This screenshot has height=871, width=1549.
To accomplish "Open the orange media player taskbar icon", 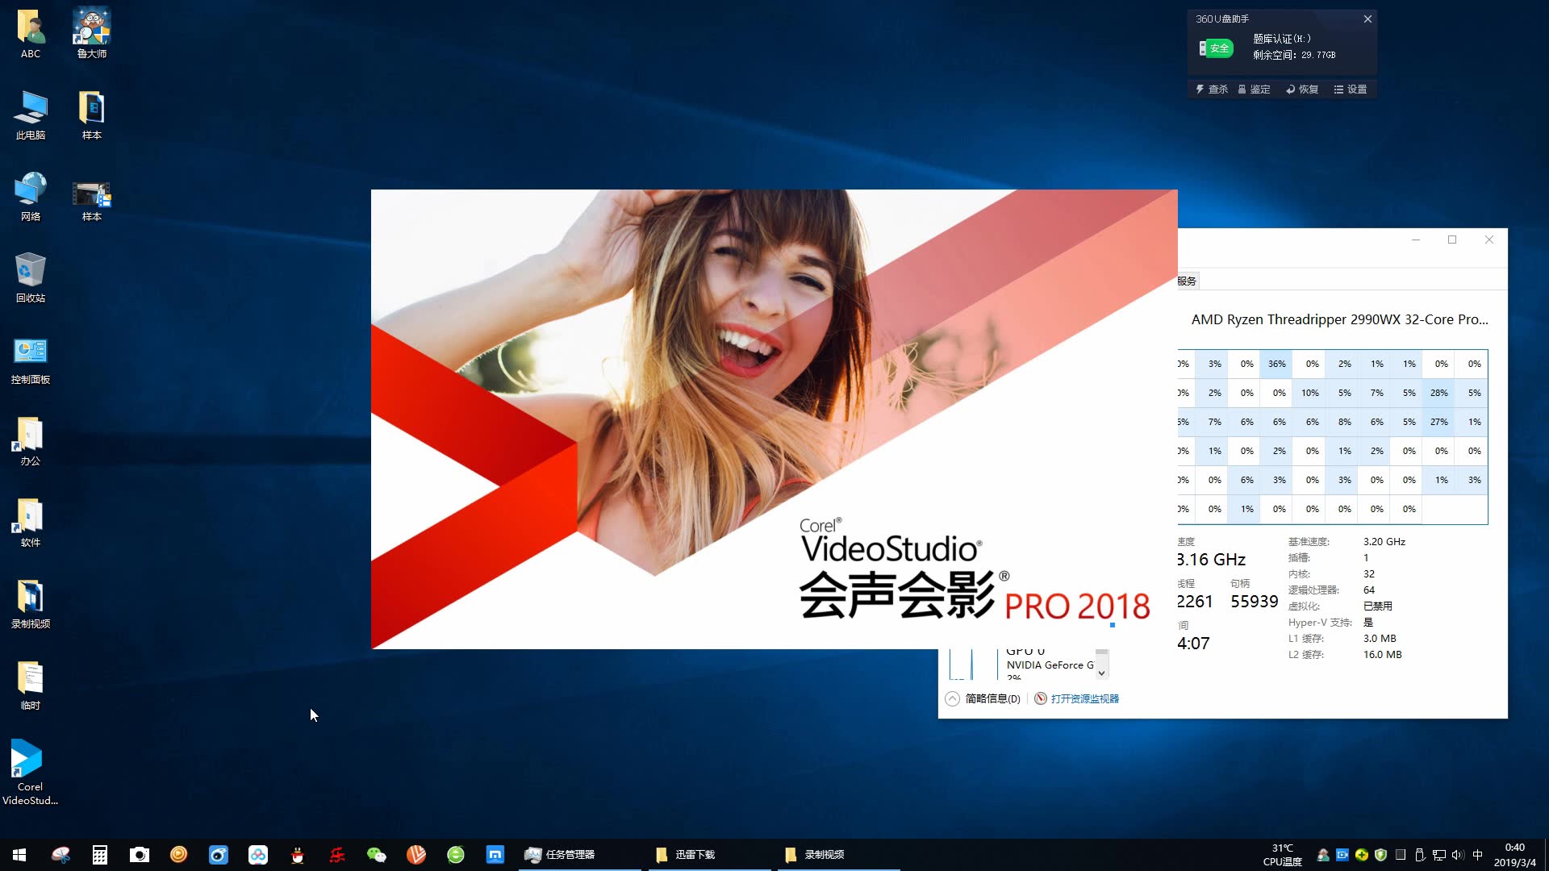I will (179, 855).
